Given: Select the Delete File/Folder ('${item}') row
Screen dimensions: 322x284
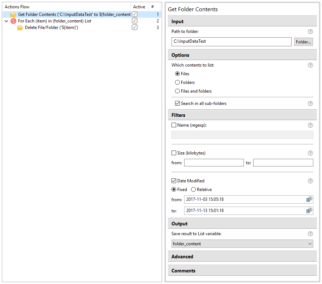Looking at the screenshot, I should pos(82,27).
